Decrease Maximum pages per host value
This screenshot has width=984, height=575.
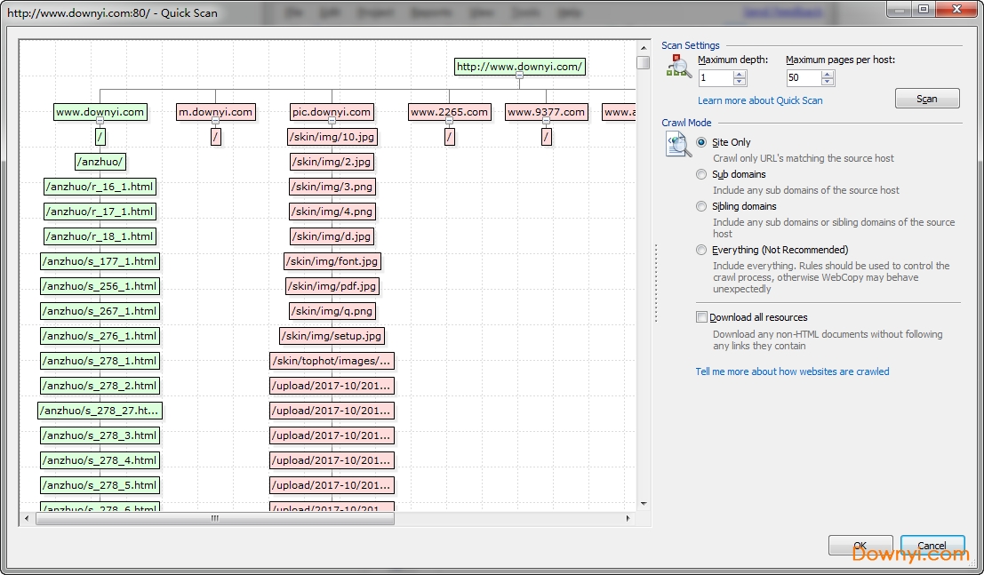click(x=828, y=82)
